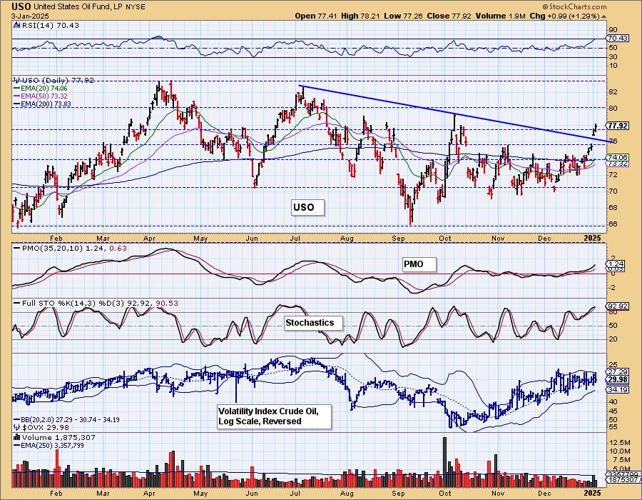Click the 'Open 77.41' value
Viewport: 642px width, 500px height.
click(x=316, y=16)
